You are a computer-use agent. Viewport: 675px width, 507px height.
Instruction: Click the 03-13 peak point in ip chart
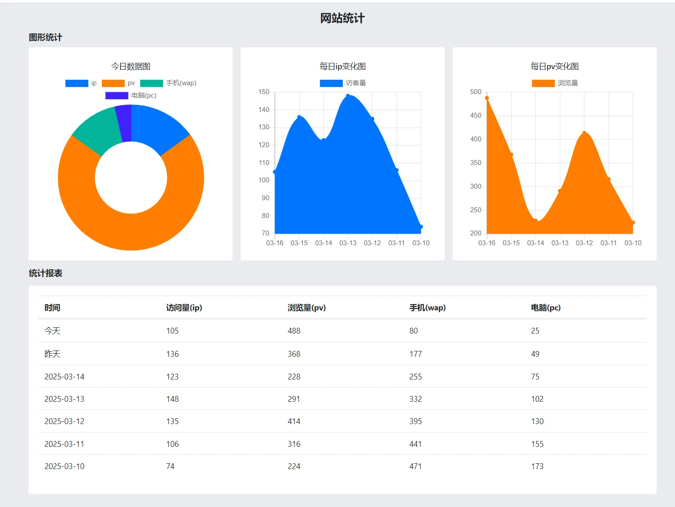click(348, 96)
